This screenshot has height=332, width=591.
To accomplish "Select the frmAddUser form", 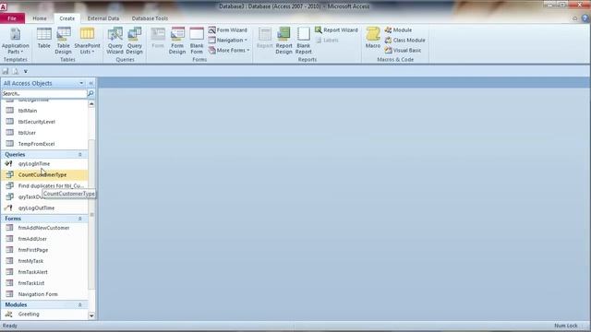I will coord(44,239).
